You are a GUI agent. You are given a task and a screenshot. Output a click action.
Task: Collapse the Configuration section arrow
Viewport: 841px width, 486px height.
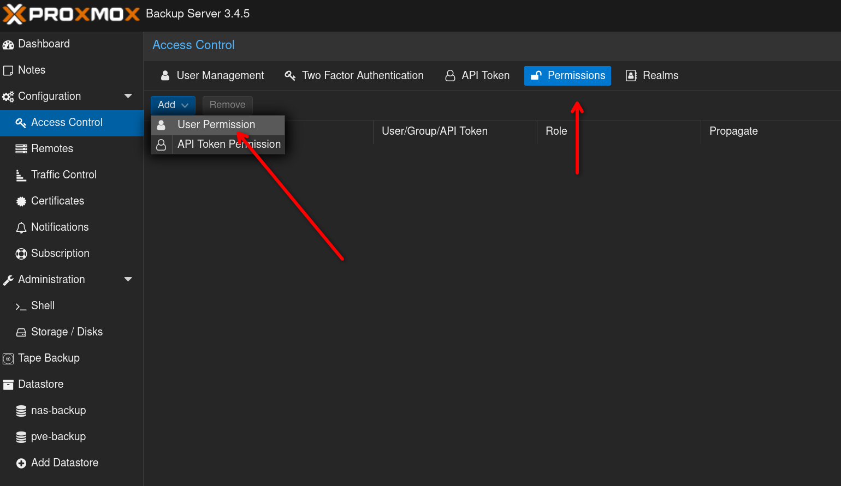tap(128, 96)
